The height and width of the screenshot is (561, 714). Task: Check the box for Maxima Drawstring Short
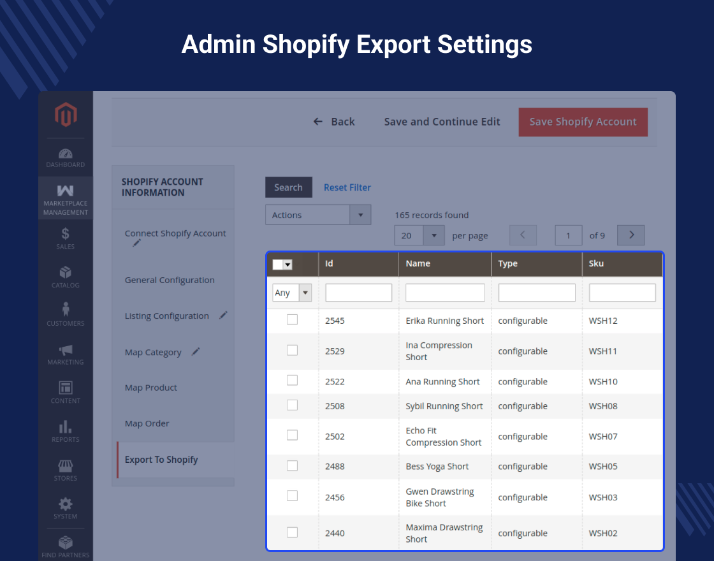tap(293, 532)
